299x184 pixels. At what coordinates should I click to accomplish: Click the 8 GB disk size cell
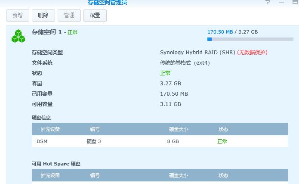(173, 141)
